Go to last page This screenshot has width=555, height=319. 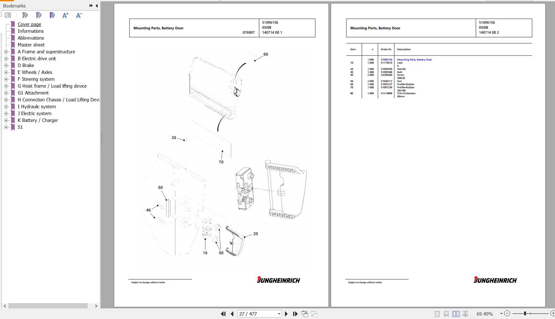pyautogui.click(x=295, y=314)
